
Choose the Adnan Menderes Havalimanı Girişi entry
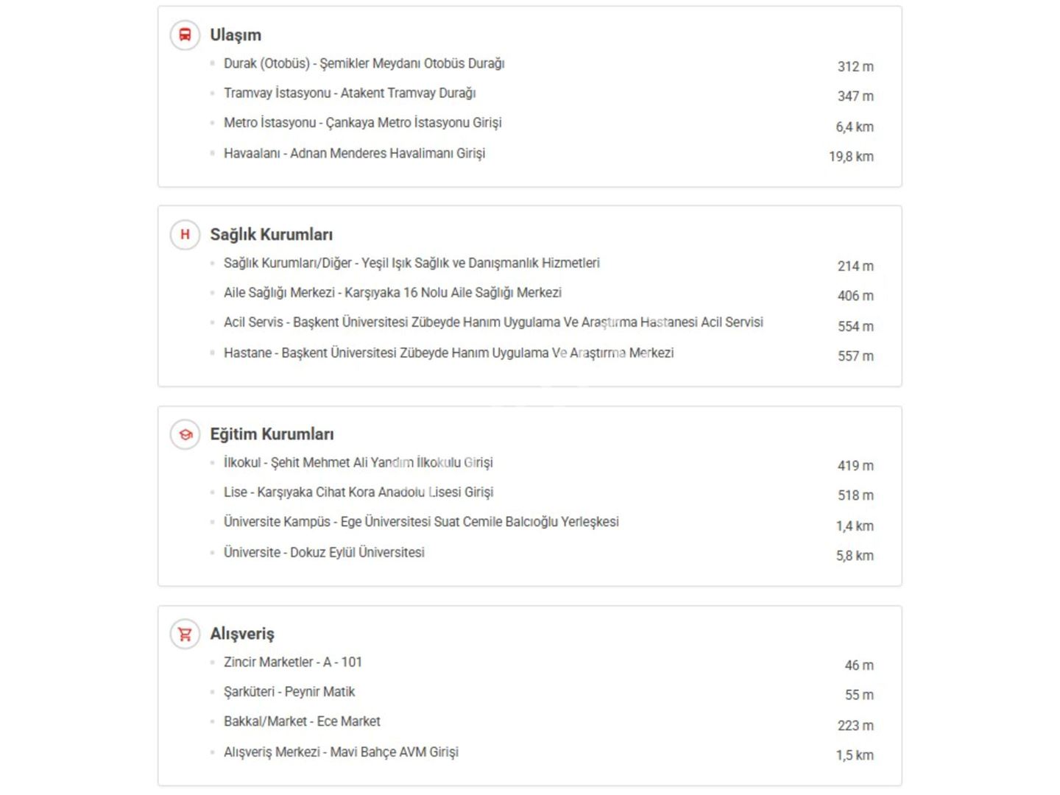pos(354,153)
